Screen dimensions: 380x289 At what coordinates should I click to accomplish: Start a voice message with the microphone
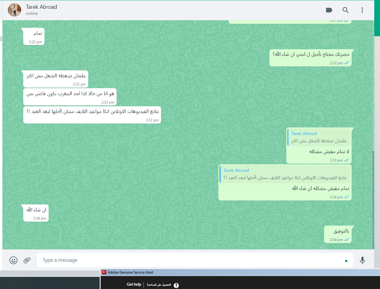point(362,260)
